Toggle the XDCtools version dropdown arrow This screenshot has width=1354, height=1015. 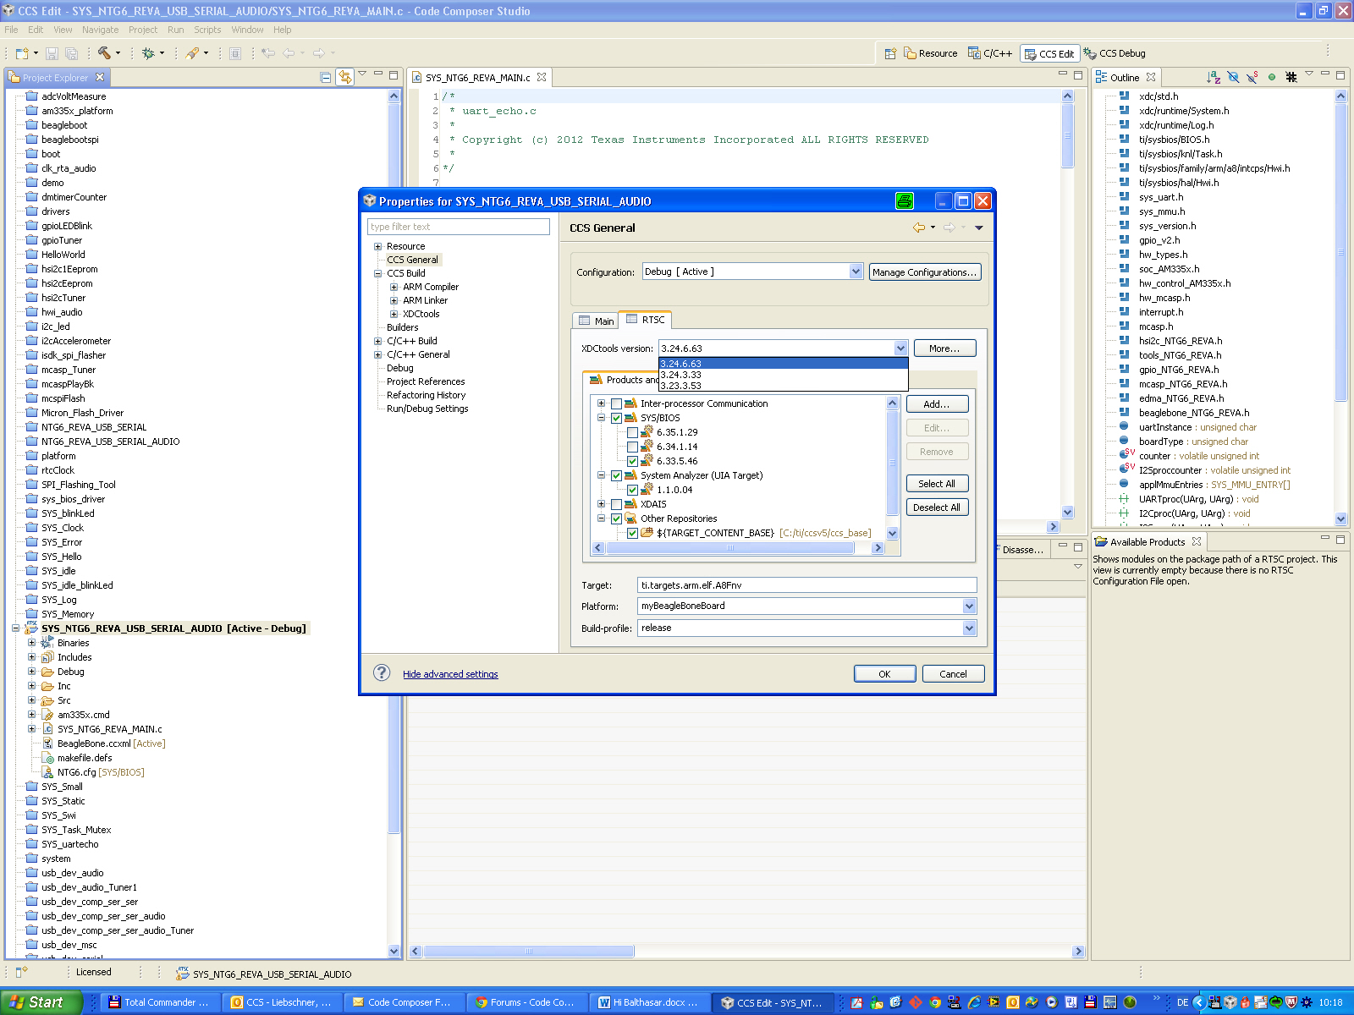coord(900,348)
